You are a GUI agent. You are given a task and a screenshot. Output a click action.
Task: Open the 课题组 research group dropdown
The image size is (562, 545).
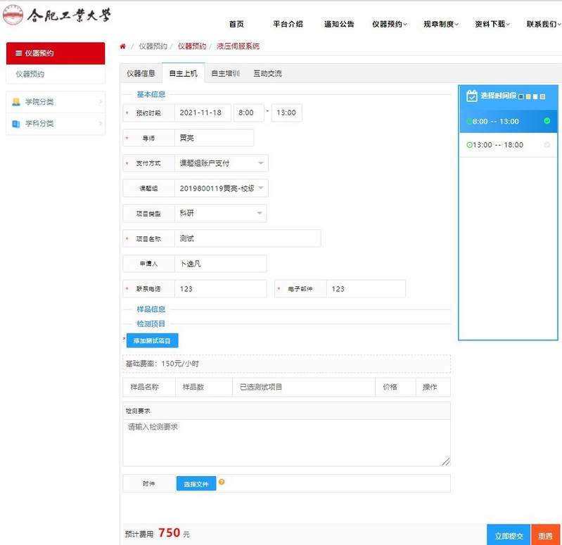coord(261,188)
